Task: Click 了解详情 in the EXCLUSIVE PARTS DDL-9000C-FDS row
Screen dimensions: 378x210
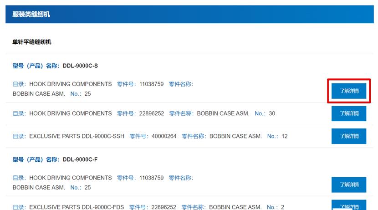Action: 348,205
